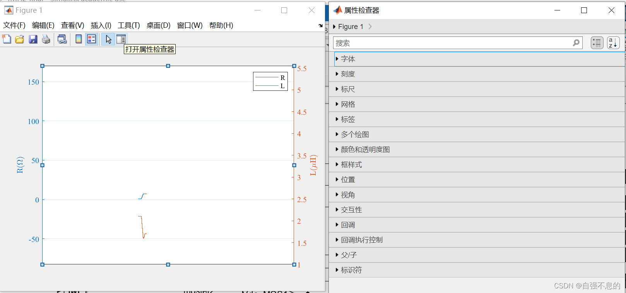
Task: Open the 查看(V) menu
Action: [73, 26]
